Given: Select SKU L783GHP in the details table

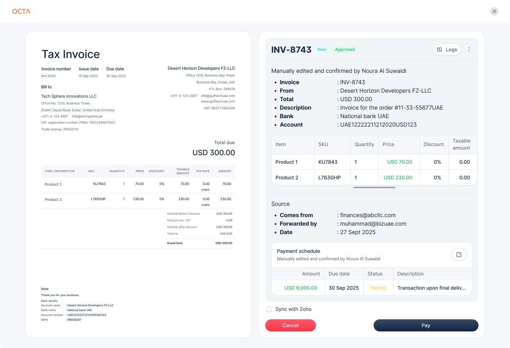Looking at the screenshot, I should pyautogui.click(x=329, y=178).
